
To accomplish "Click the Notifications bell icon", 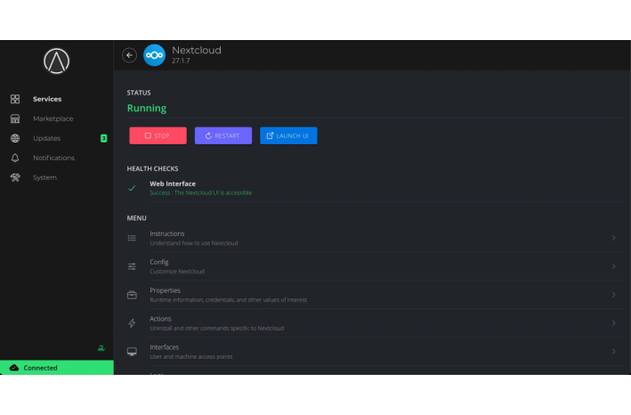I will click(15, 158).
